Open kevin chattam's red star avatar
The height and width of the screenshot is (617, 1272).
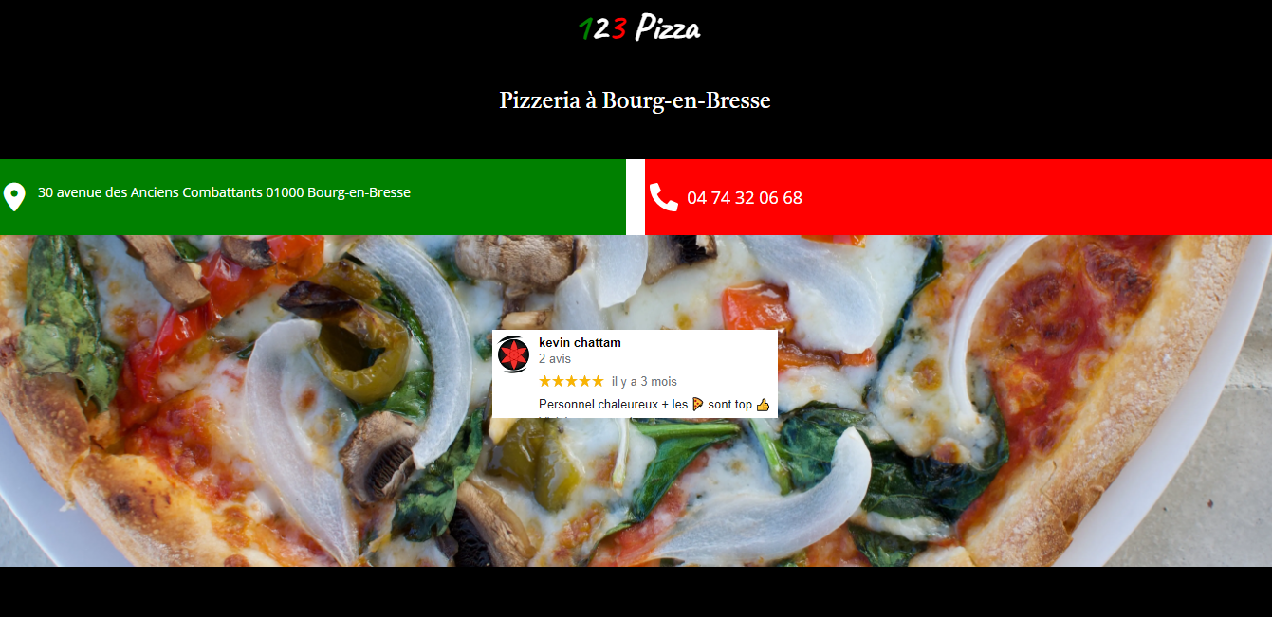tap(513, 354)
